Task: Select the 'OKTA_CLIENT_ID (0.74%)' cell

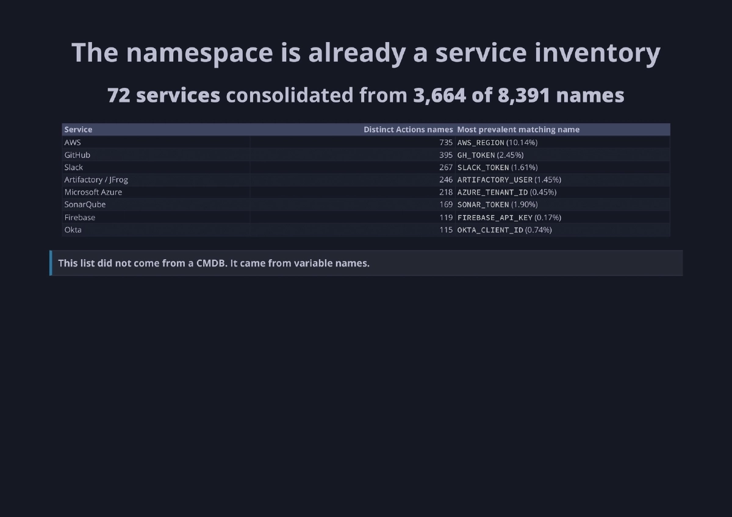Action: [x=562, y=230]
